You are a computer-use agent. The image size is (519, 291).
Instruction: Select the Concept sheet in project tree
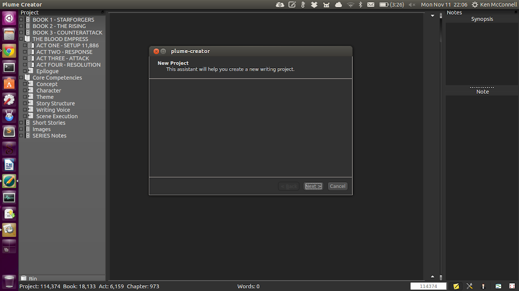pyautogui.click(x=46, y=84)
